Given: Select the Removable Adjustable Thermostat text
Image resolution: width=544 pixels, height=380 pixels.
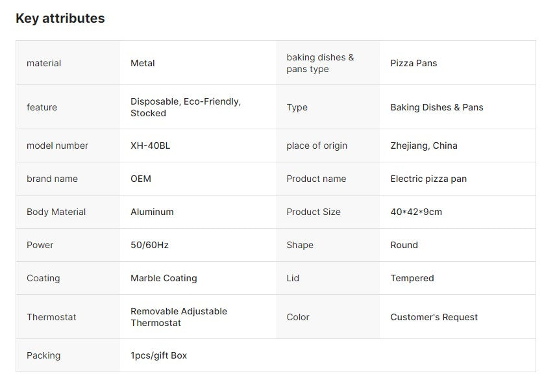Looking at the screenshot, I should coord(179,317).
